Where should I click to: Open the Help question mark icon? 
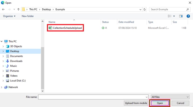[188, 16]
